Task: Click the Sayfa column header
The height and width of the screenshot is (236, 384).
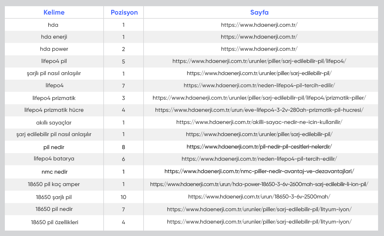Action: tap(259, 12)
